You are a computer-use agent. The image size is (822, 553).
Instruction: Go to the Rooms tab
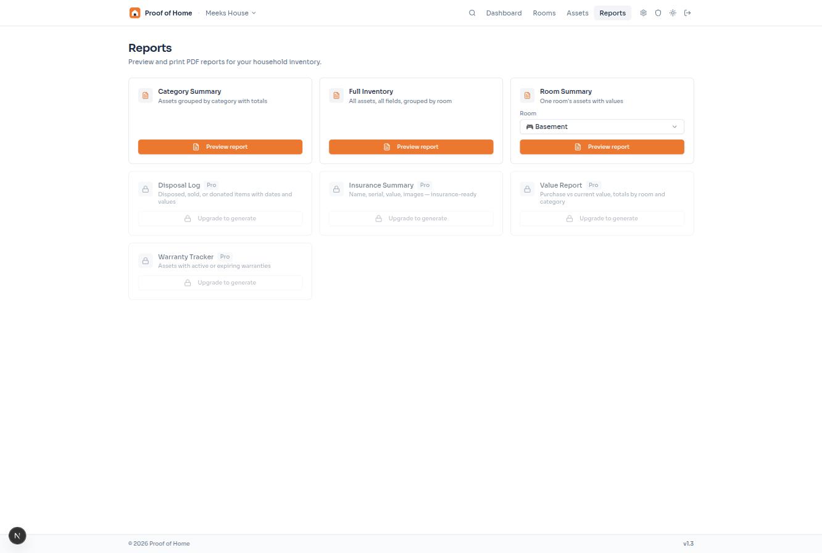(x=544, y=13)
